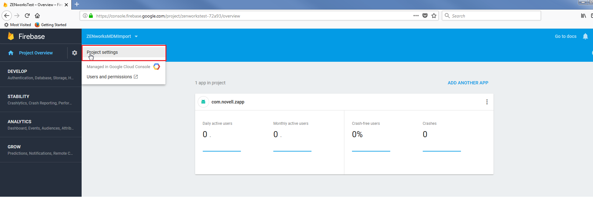Screen dimensions: 593x198
Task: Select Project settings from the menu
Action: [x=124, y=53]
